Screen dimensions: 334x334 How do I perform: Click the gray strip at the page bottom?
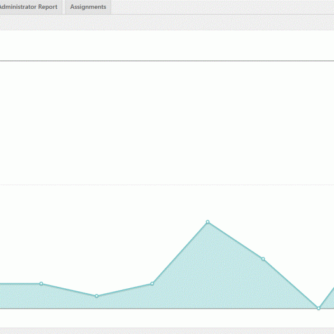point(167,331)
